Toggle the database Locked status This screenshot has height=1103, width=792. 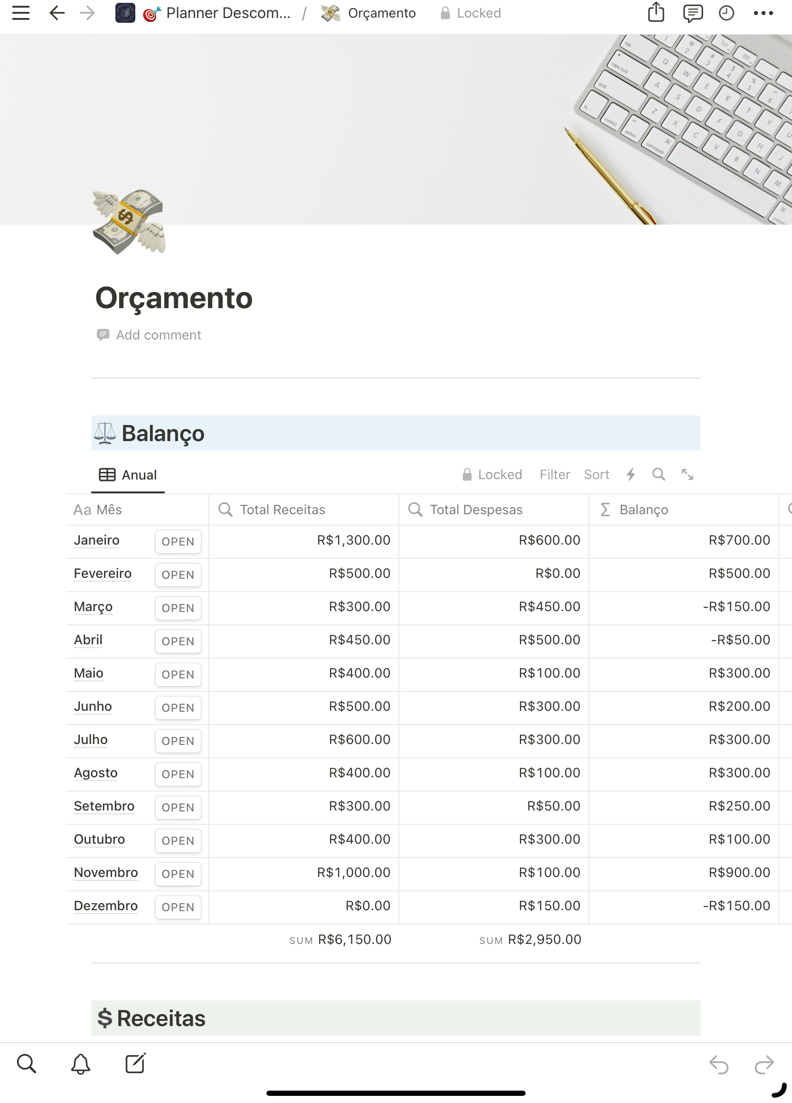(x=492, y=475)
